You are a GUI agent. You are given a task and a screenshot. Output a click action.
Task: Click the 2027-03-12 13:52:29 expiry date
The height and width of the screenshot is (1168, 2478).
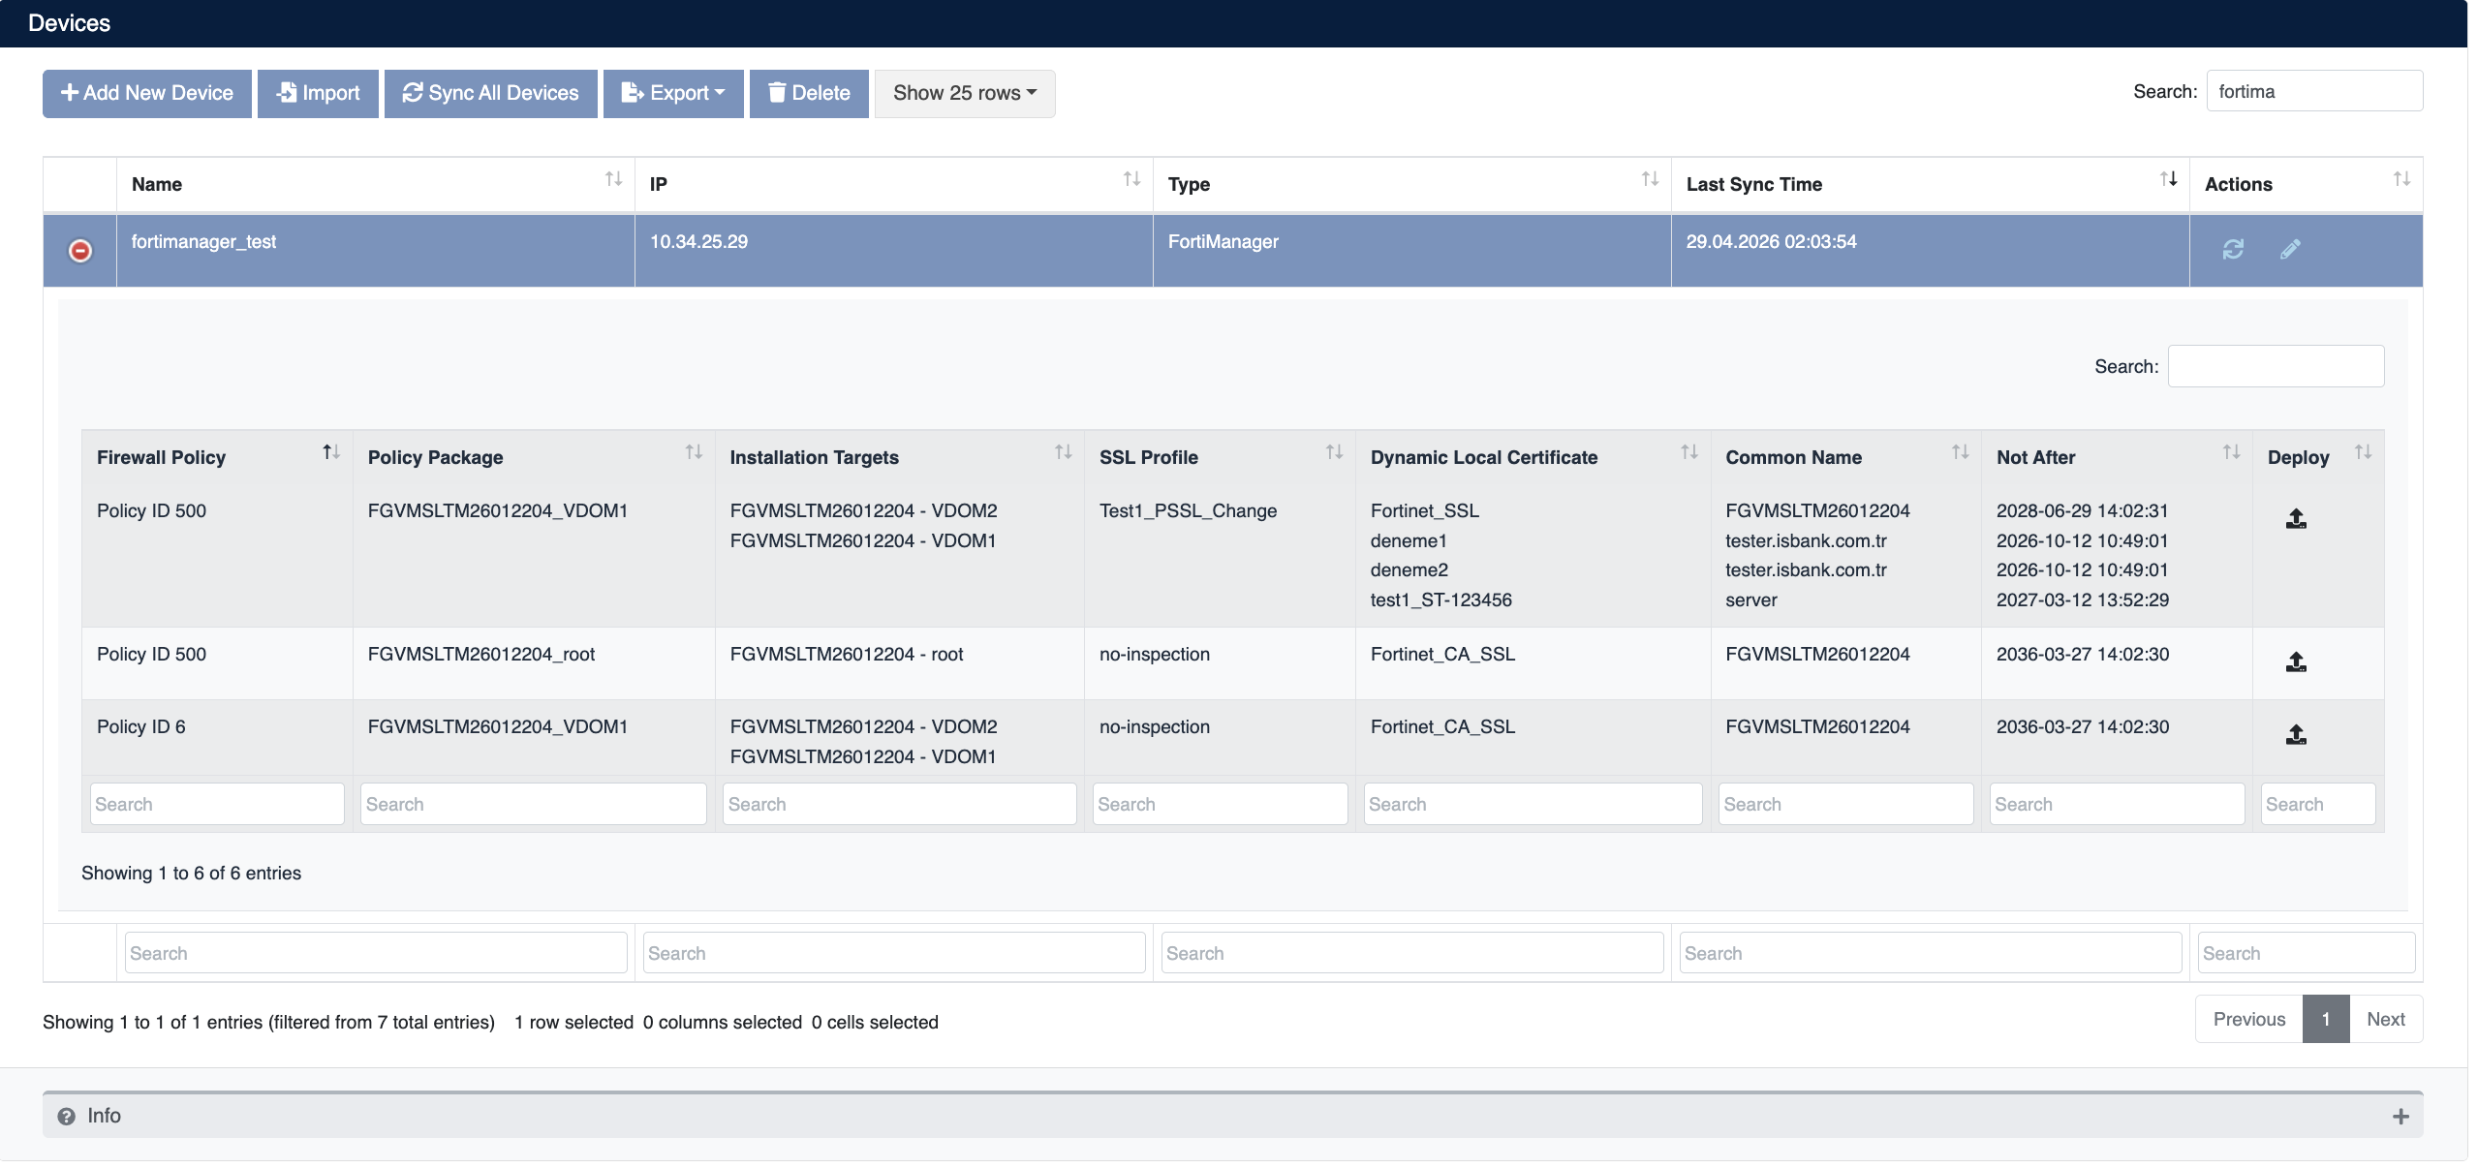tap(2083, 599)
